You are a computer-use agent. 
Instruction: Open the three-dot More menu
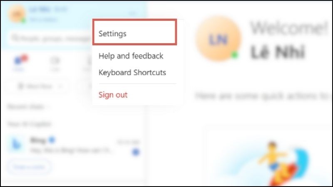132,14
